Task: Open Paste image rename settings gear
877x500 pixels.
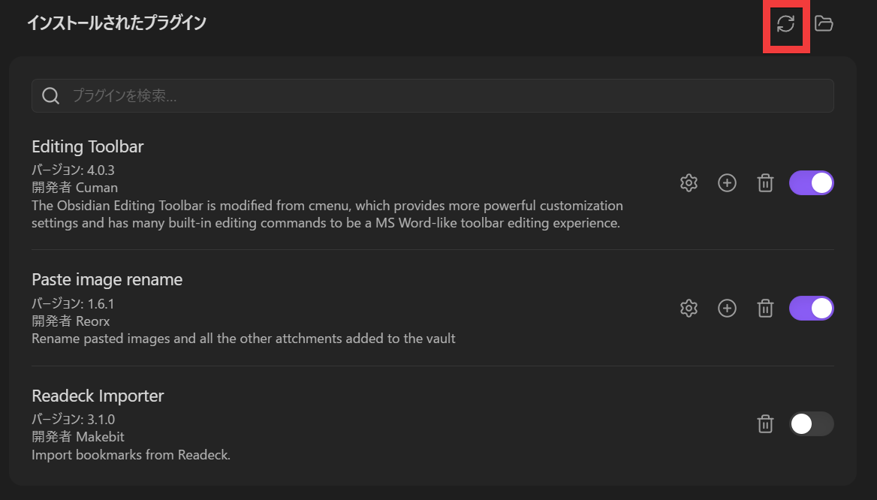Action: click(689, 308)
